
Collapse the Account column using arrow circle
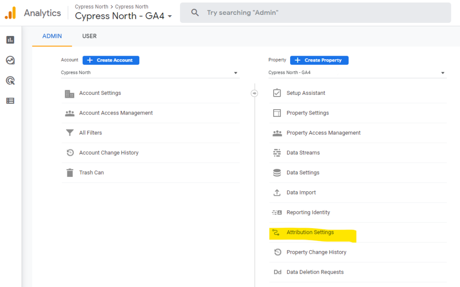[x=254, y=93]
